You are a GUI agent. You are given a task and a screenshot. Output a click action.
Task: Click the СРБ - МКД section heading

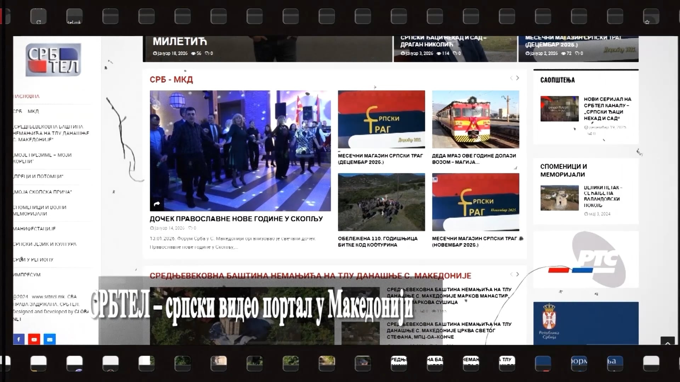(171, 80)
